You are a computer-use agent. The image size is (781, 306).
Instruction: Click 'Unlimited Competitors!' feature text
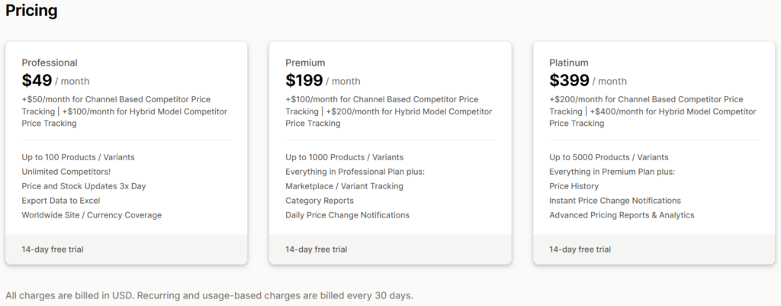(x=66, y=172)
